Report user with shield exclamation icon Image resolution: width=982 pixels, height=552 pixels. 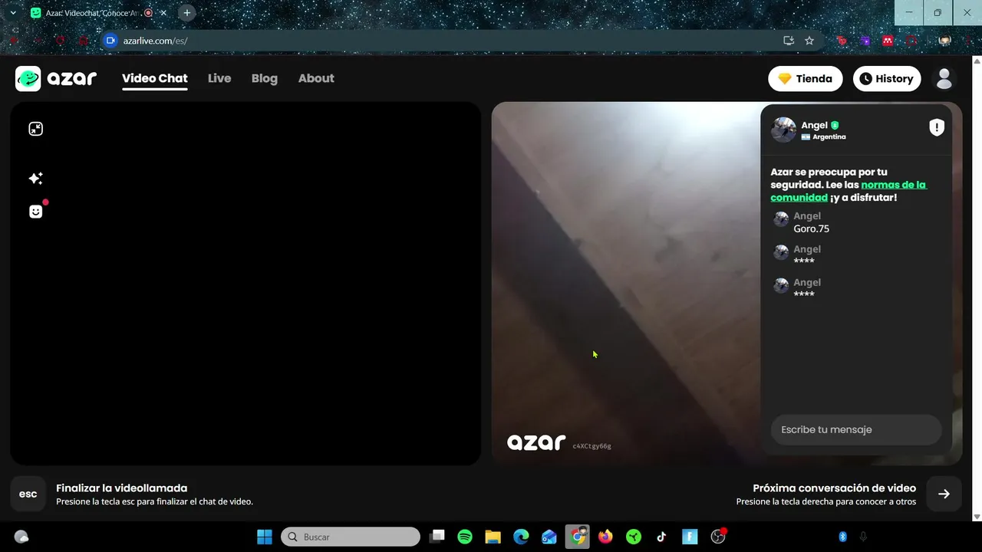(937, 127)
